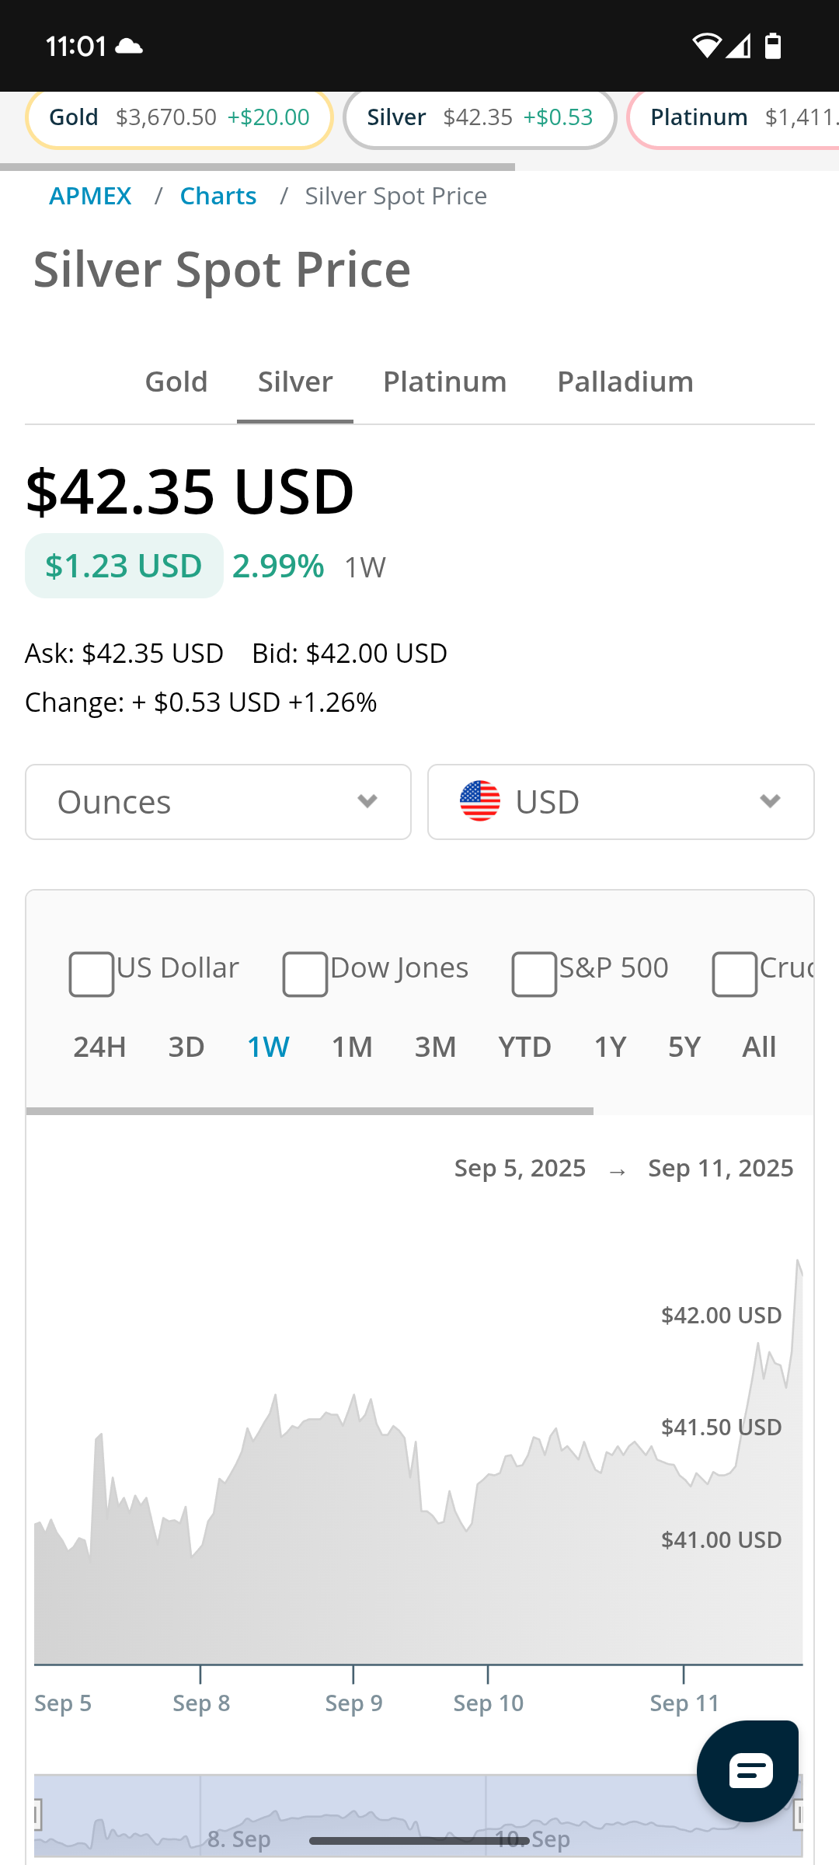
Task: Switch to the Gold price tab
Action: pos(176,382)
